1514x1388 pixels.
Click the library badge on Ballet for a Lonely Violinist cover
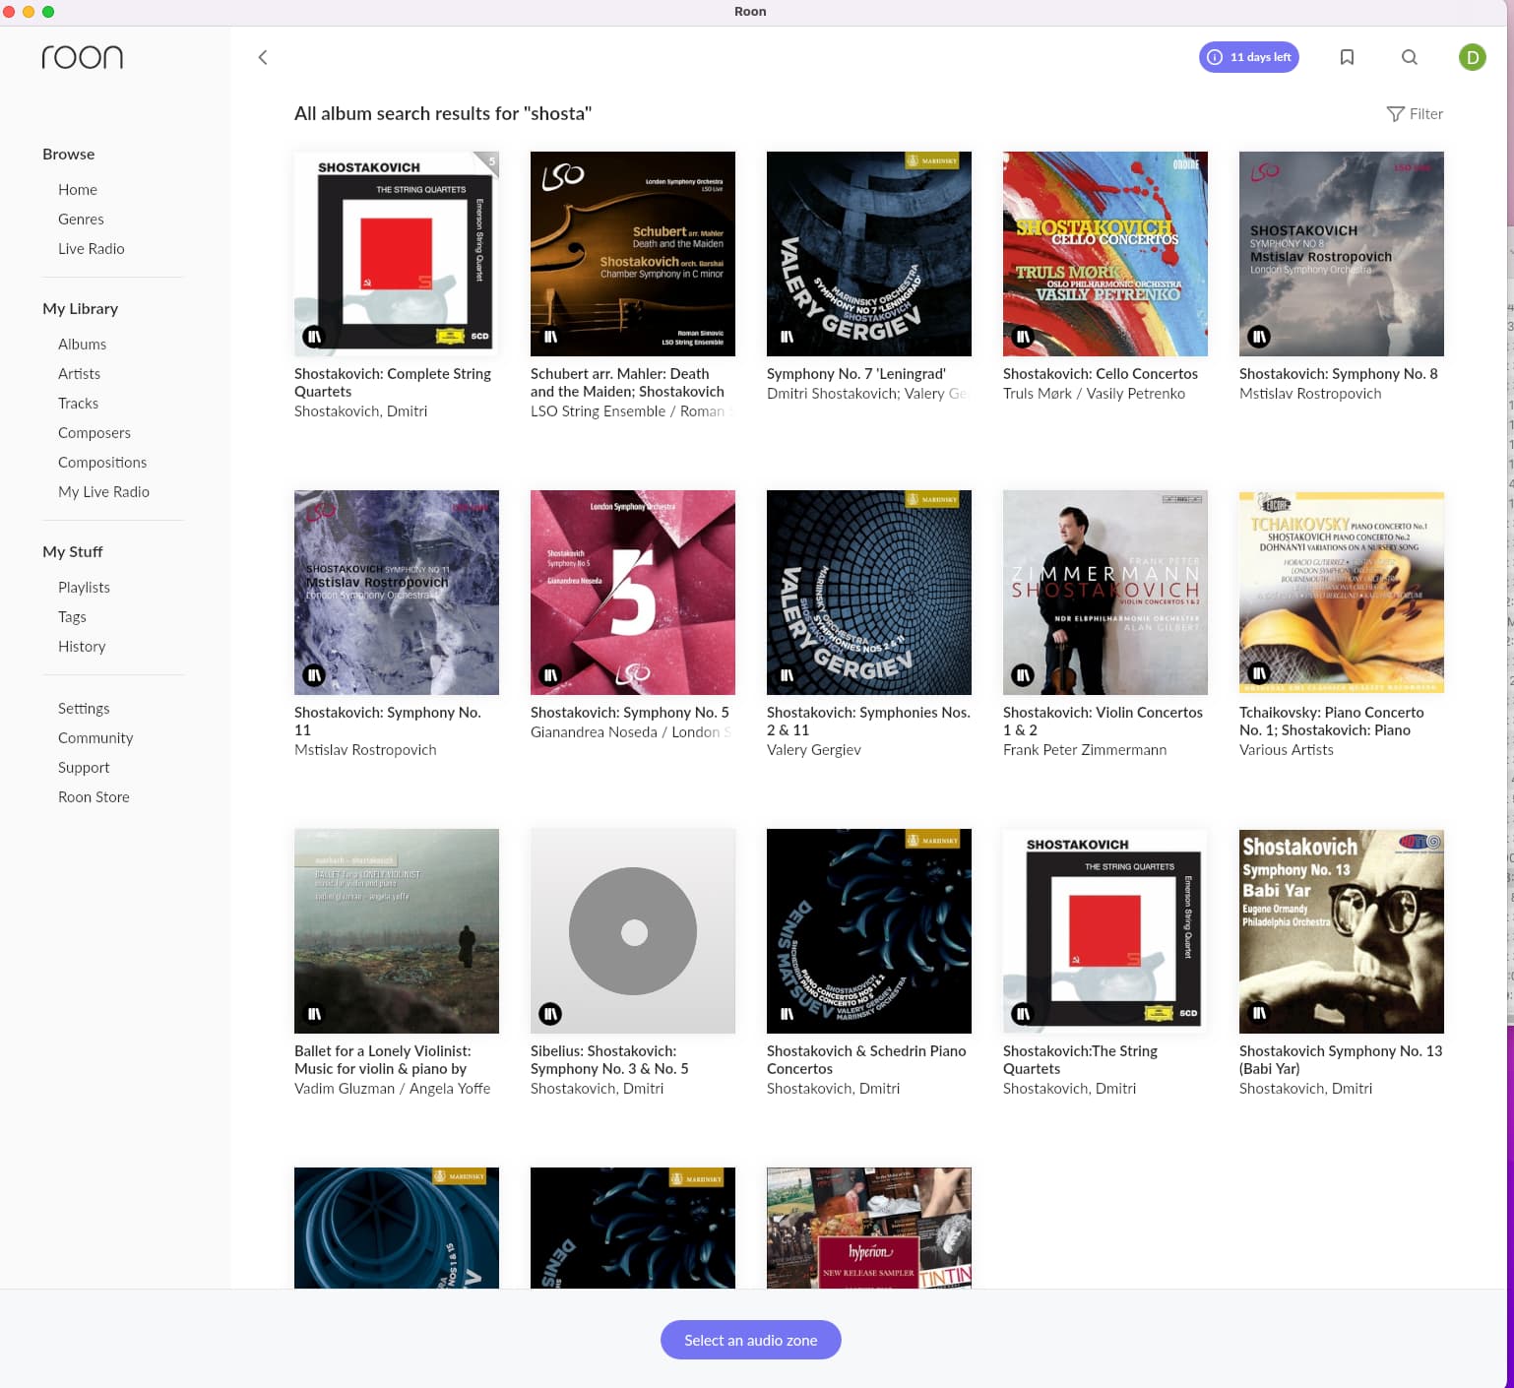pyautogui.click(x=314, y=1014)
